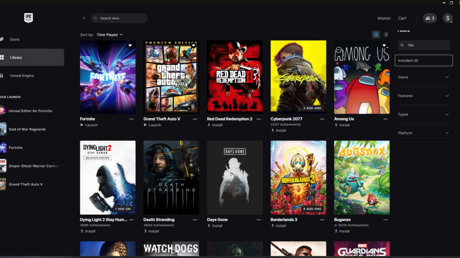Viewport: 460px width, 258px height.
Task: Open Red Dead Redemption 2 options ellipsis
Action: coord(258,119)
